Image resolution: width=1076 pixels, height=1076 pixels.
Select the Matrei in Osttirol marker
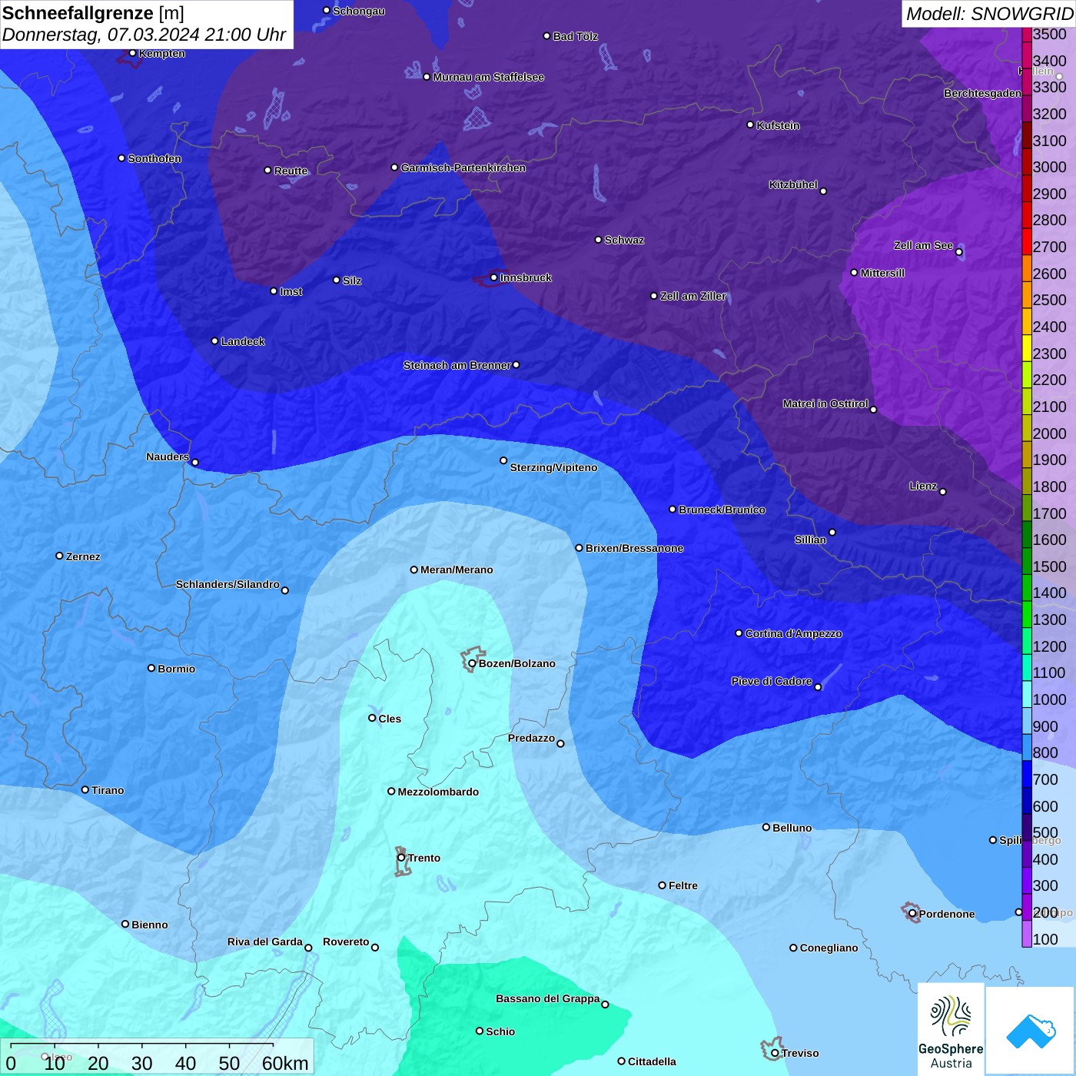point(873,410)
